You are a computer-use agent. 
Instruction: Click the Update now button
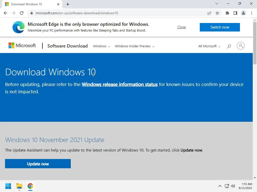pyautogui.click(x=38, y=163)
